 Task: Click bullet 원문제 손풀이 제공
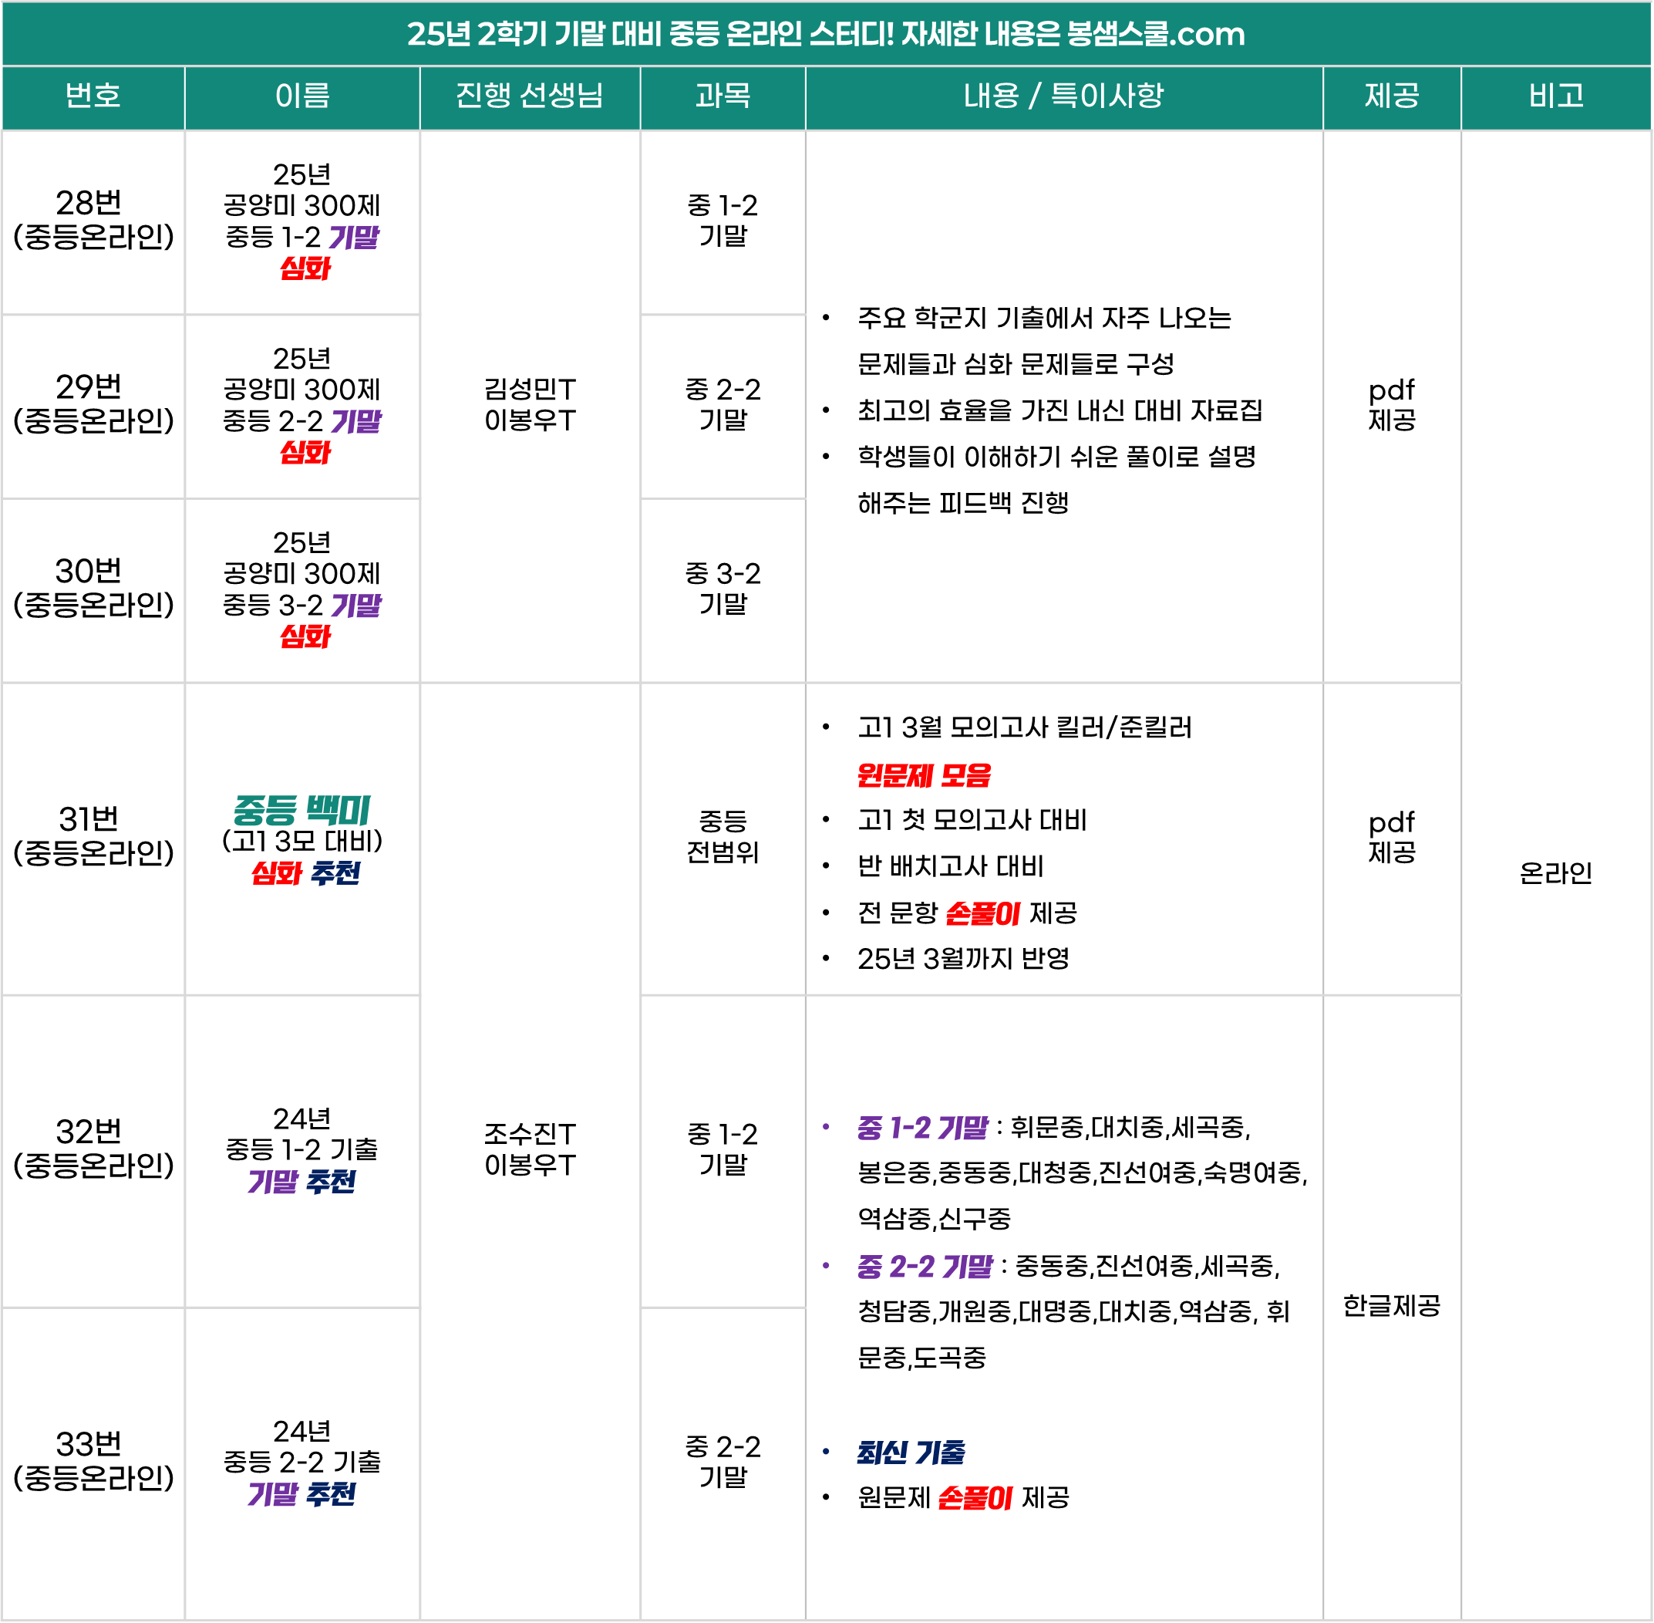click(964, 1498)
